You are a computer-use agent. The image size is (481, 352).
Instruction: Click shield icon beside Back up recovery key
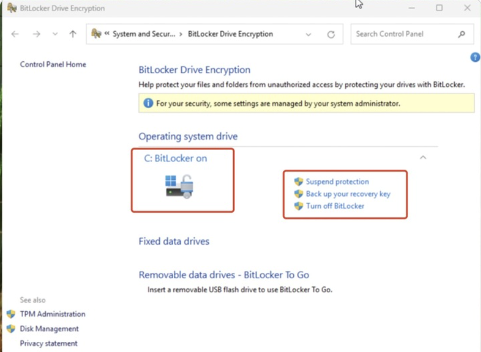coord(299,194)
